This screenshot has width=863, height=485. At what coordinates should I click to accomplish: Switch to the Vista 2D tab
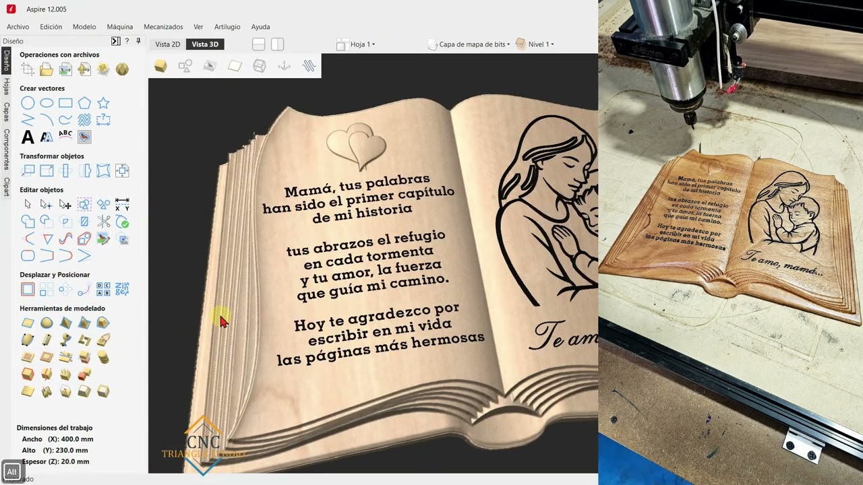pos(168,44)
